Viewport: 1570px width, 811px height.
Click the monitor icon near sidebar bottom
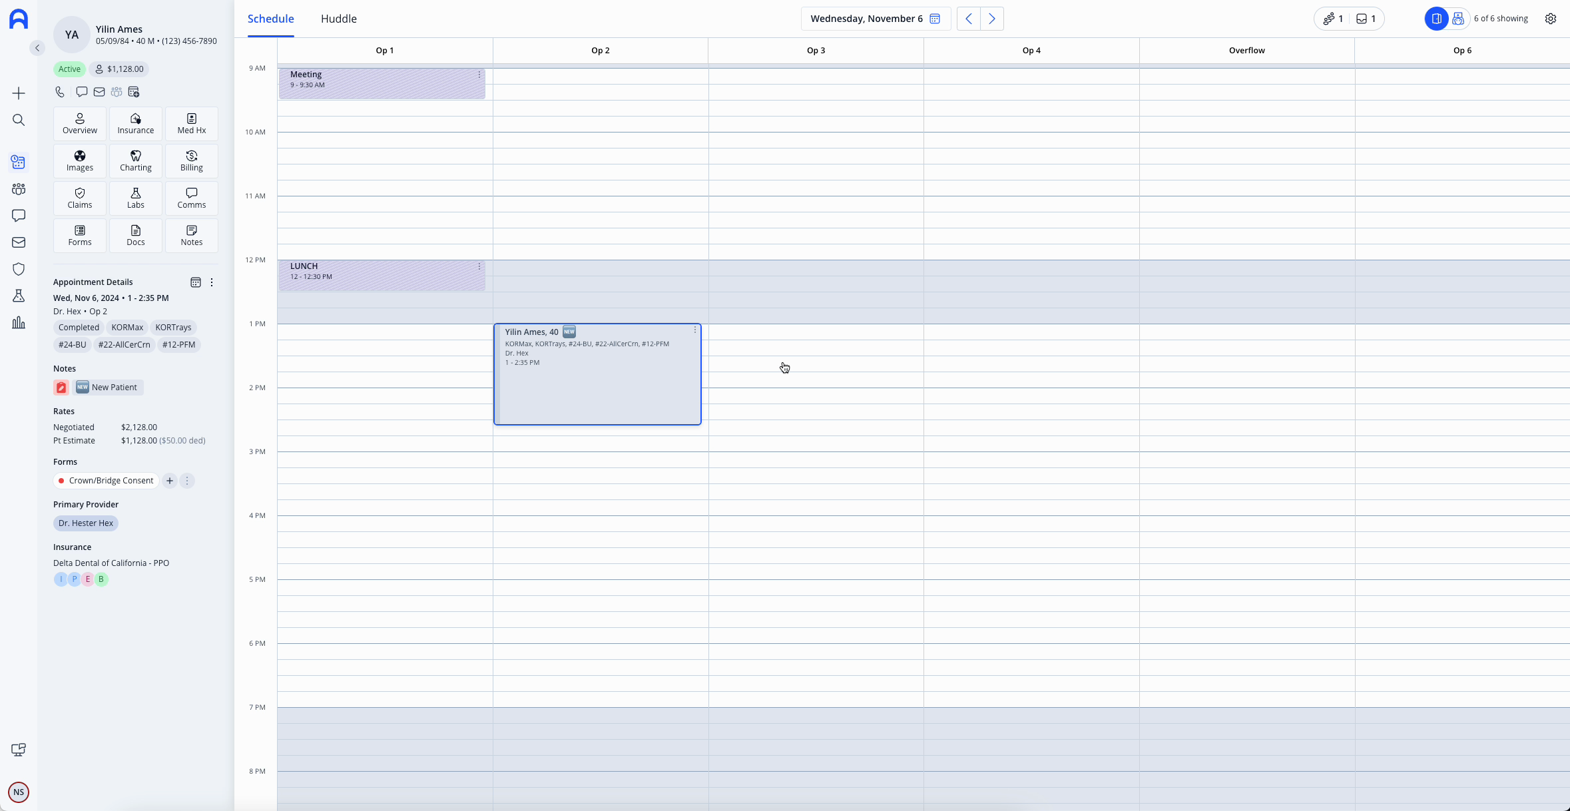tap(19, 750)
